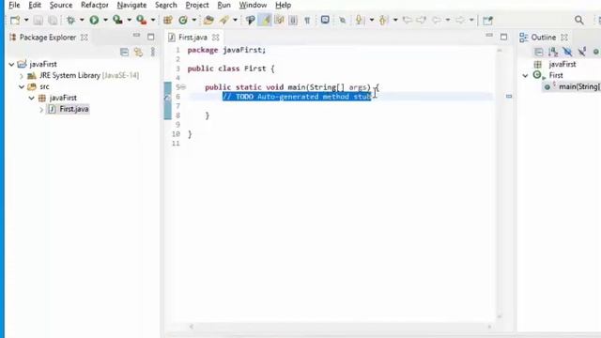Image resolution: width=601 pixels, height=338 pixels.
Task: Select main(String[] method in Outline
Action: coord(579,87)
